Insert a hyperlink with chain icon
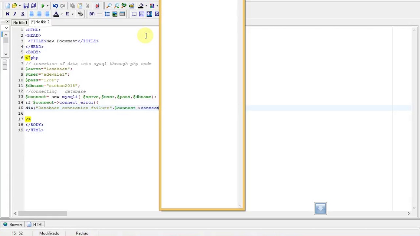Screen dimensions: 420x236 80,14
